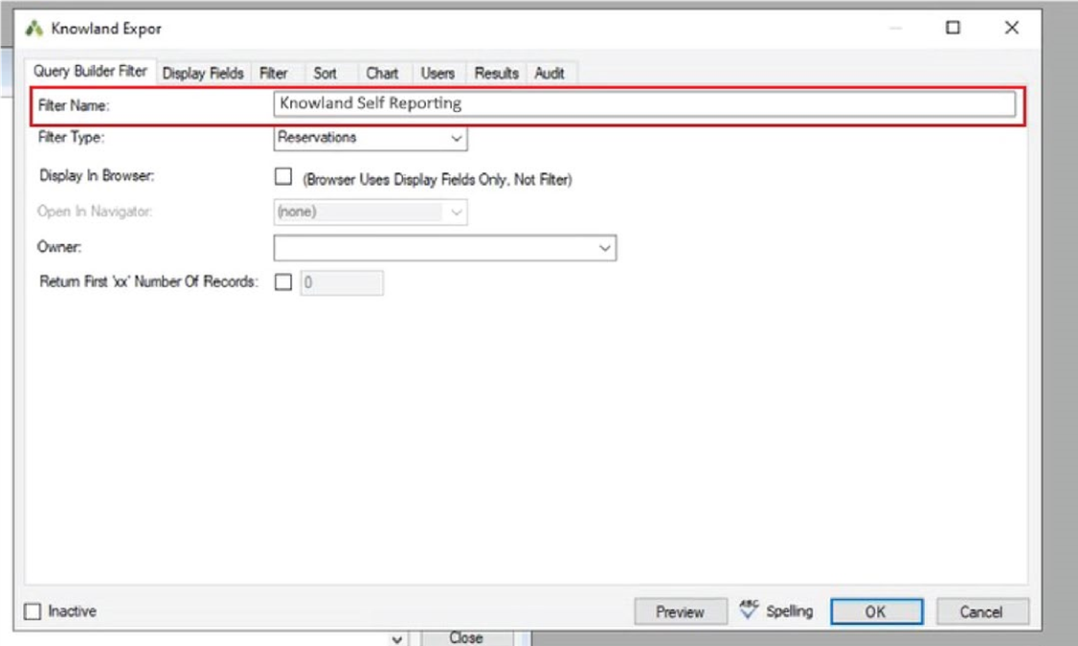The image size is (1078, 646).
Task: Click the Spelling button label
Action: click(789, 611)
